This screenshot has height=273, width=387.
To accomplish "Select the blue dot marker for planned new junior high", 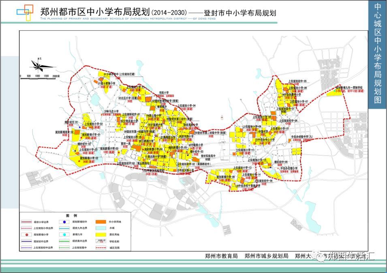I will tap(64, 222).
